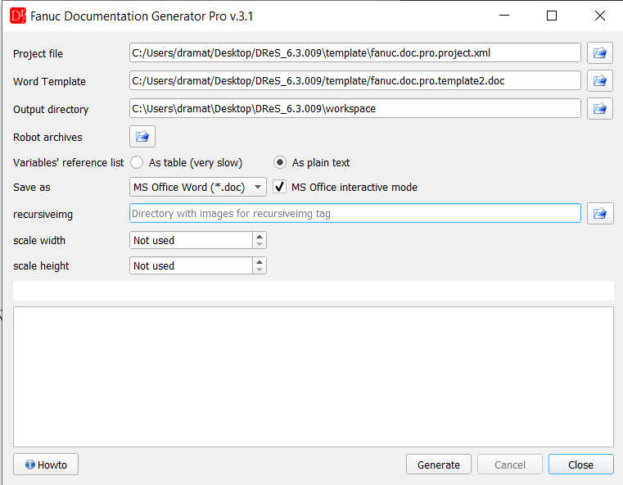623x485 pixels.
Task: Toggle MS Office interactive mode checkbox
Action: [279, 187]
